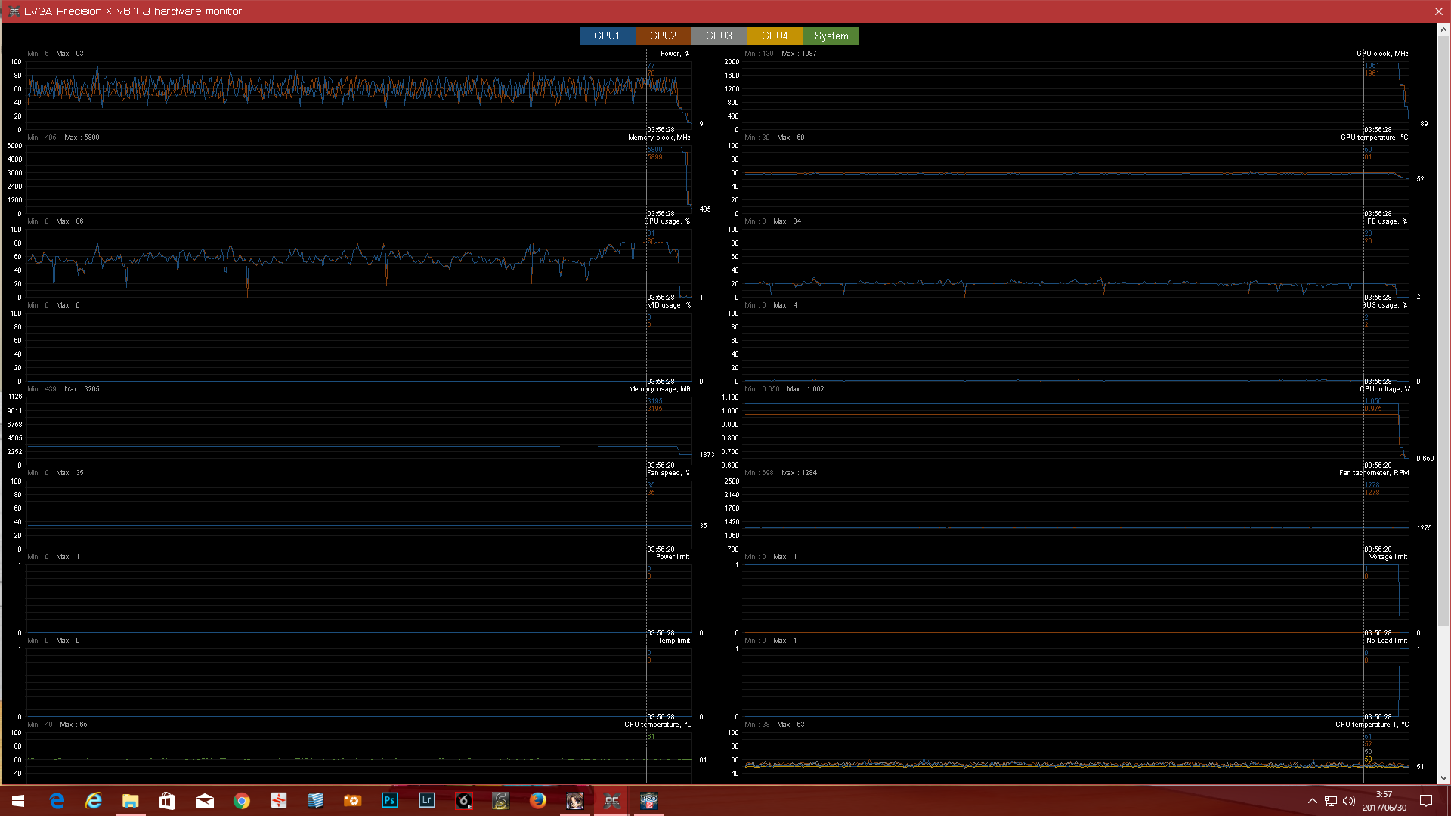
Task: Open the volume control tray icon
Action: [1349, 801]
